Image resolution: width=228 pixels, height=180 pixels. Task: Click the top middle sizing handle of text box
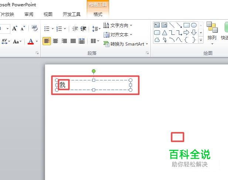pyautogui.click(x=94, y=80)
